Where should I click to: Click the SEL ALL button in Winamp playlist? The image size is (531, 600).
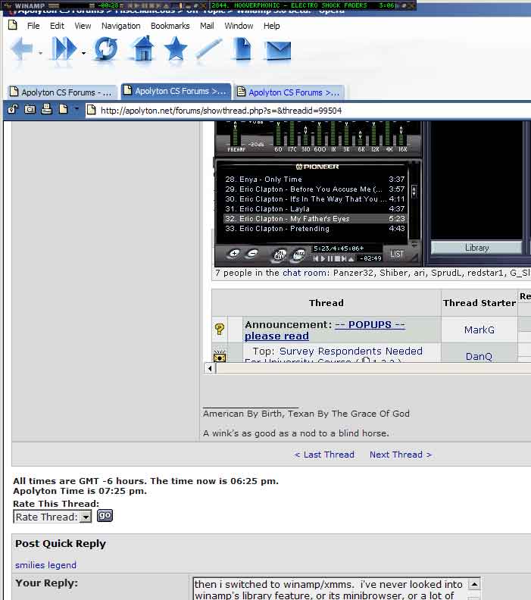coord(280,254)
